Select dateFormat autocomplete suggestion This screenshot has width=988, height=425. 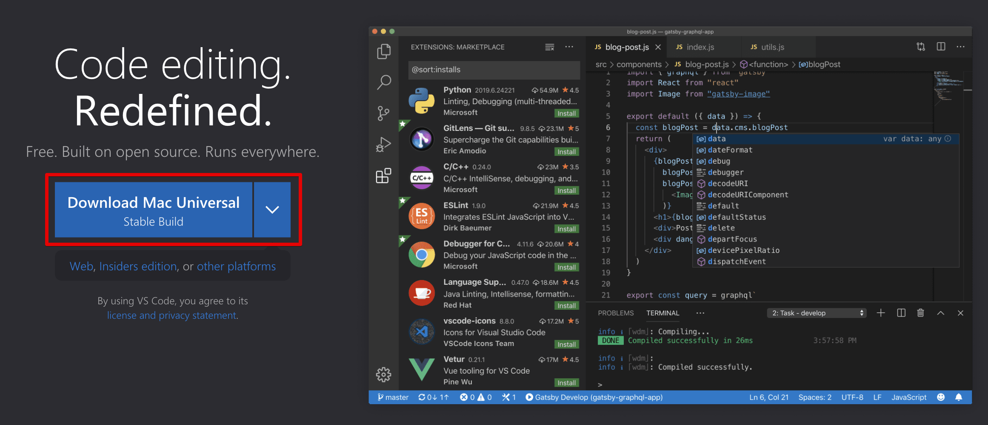[x=825, y=150]
